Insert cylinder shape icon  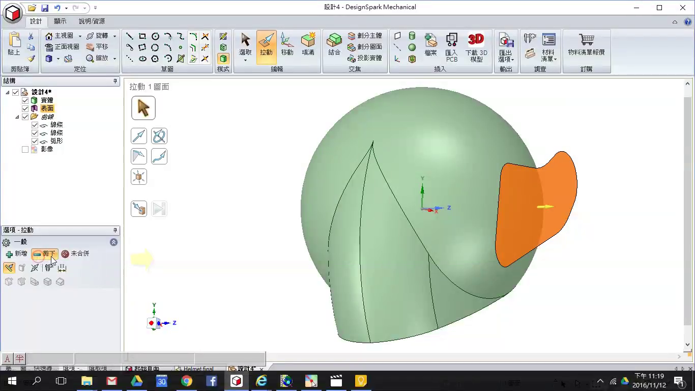(412, 36)
